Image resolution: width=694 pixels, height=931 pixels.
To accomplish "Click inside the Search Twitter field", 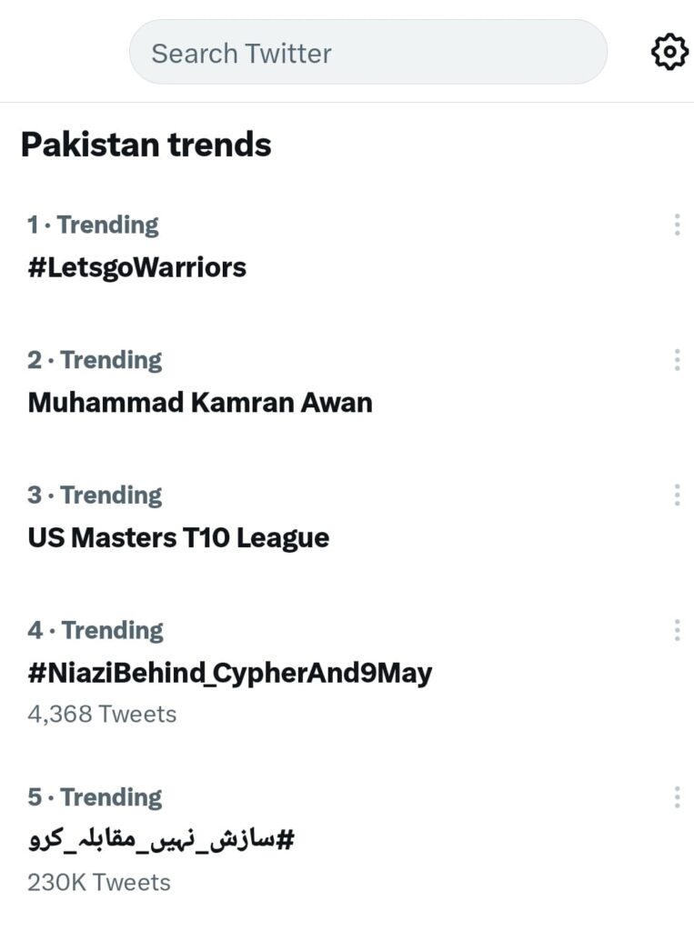I will (x=367, y=52).
